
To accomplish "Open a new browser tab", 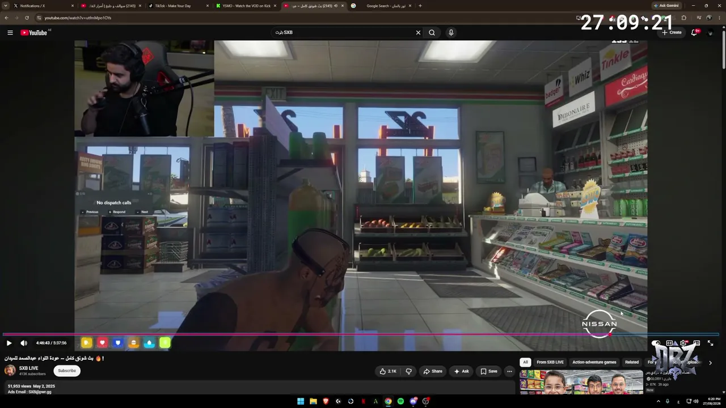I will [420, 6].
